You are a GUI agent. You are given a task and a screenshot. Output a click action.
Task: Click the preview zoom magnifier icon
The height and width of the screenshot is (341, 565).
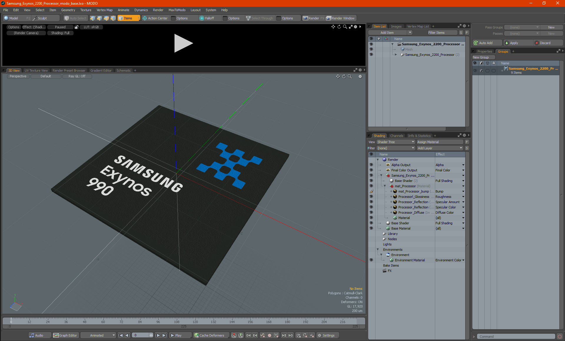point(345,27)
